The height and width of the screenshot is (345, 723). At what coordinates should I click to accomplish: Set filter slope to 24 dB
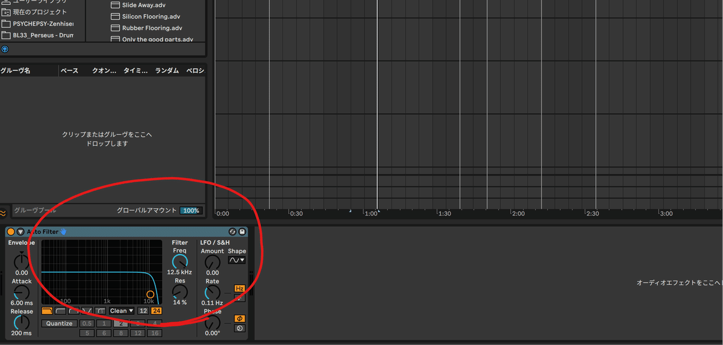coord(157,311)
